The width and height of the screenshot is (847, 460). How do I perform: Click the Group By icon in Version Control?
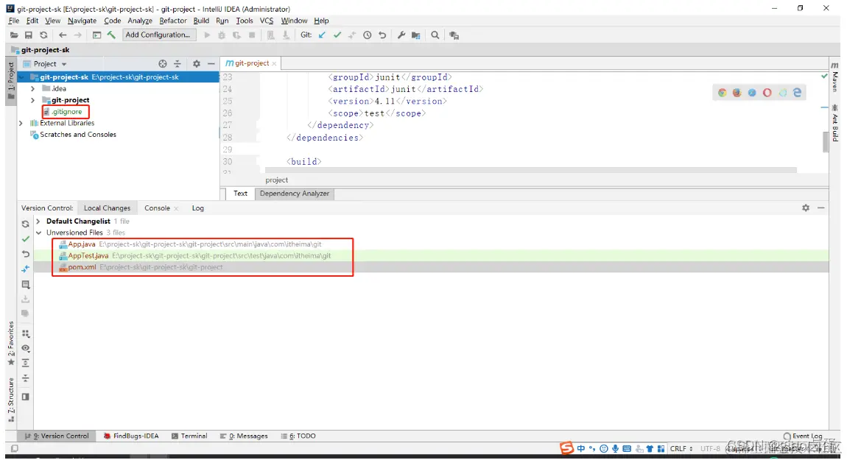(x=25, y=333)
